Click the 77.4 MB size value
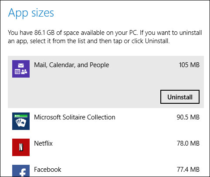This screenshot has height=177, width=210. pyautogui.click(x=188, y=170)
